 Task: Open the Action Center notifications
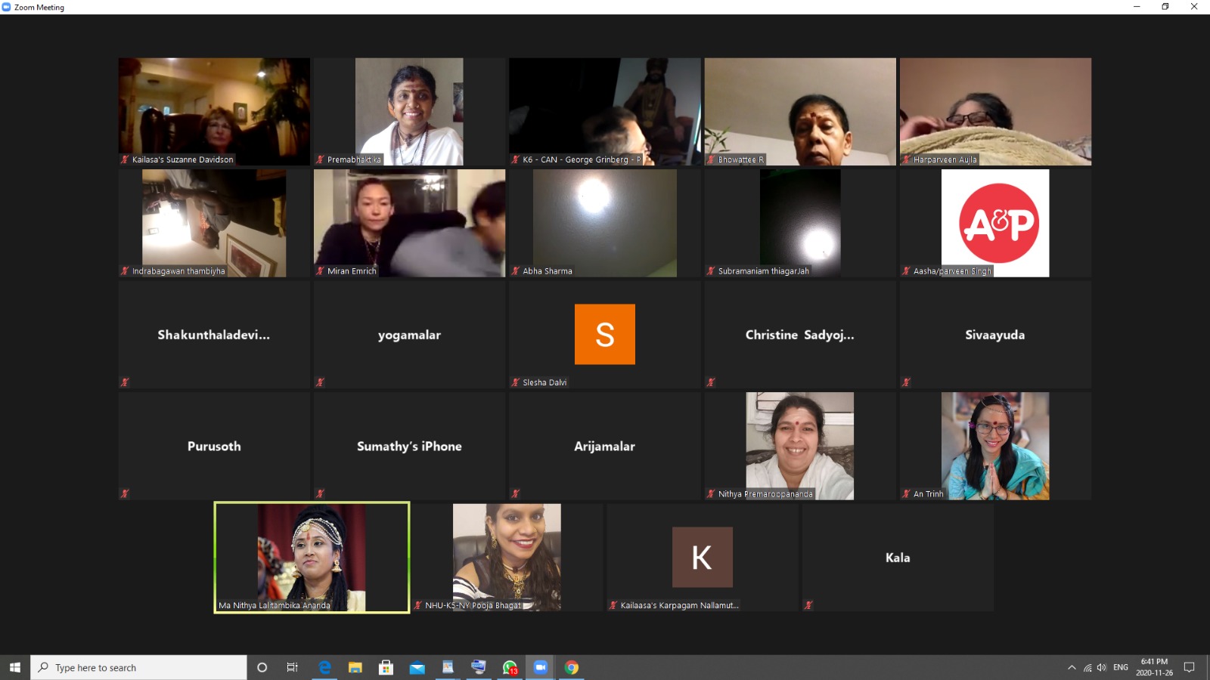click(1189, 667)
